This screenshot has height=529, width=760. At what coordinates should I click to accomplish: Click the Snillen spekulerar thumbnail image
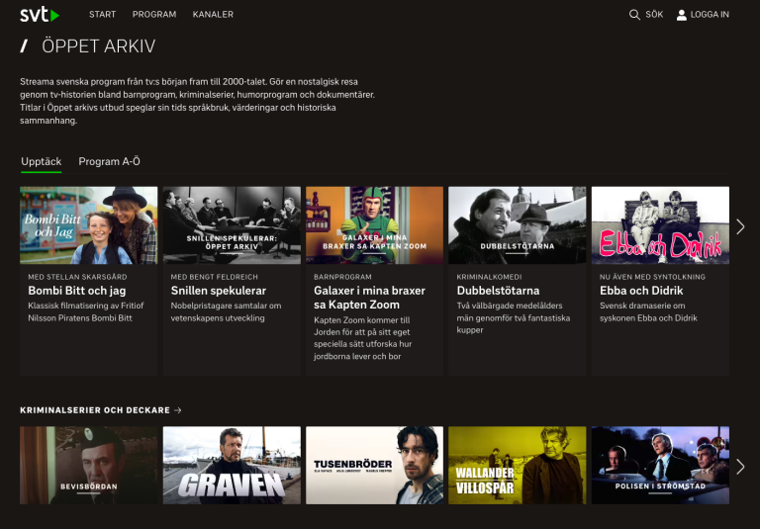tap(232, 225)
